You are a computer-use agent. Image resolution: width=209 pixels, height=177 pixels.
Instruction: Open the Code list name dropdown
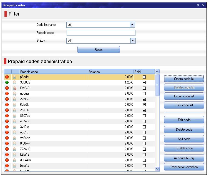click(x=132, y=25)
